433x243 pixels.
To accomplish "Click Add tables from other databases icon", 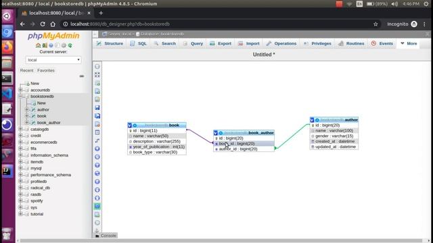I will point(97,83).
